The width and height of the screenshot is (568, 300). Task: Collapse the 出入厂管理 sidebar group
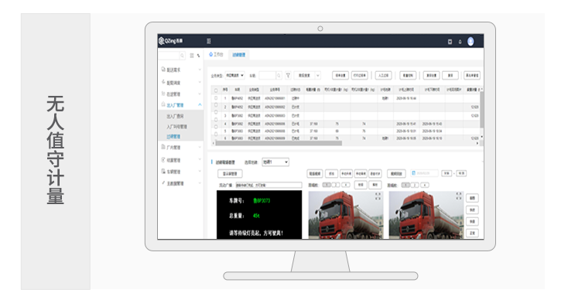pyautogui.click(x=200, y=105)
